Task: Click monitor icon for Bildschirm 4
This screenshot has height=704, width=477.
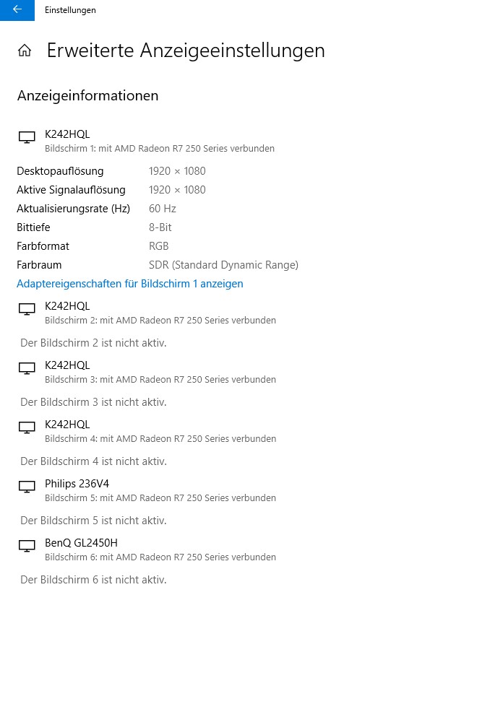Action: click(27, 428)
